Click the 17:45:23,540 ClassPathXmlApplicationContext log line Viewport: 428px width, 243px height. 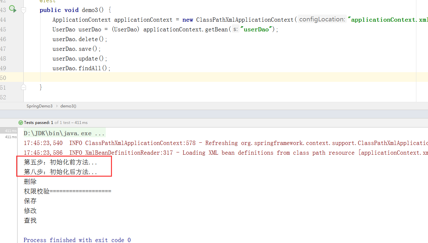coord(226,143)
